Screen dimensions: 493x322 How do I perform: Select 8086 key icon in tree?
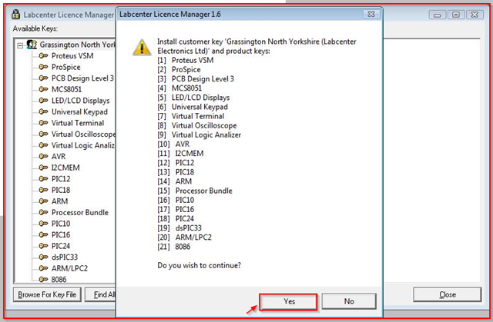43,279
